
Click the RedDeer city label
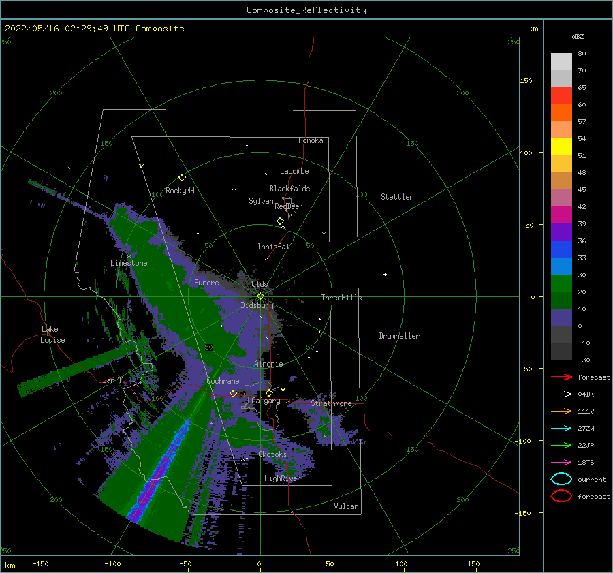(x=289, y=206)
